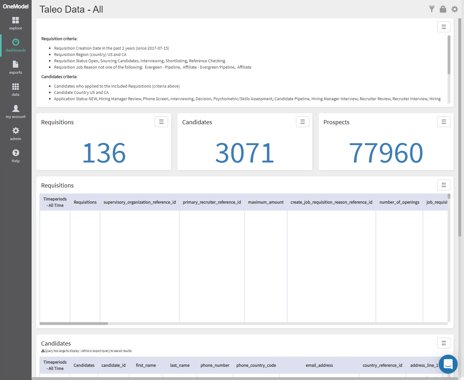The image size is (464, 380).
Task: Open the dashboard filter funnel icon
Action: click(x=431, y=9)
